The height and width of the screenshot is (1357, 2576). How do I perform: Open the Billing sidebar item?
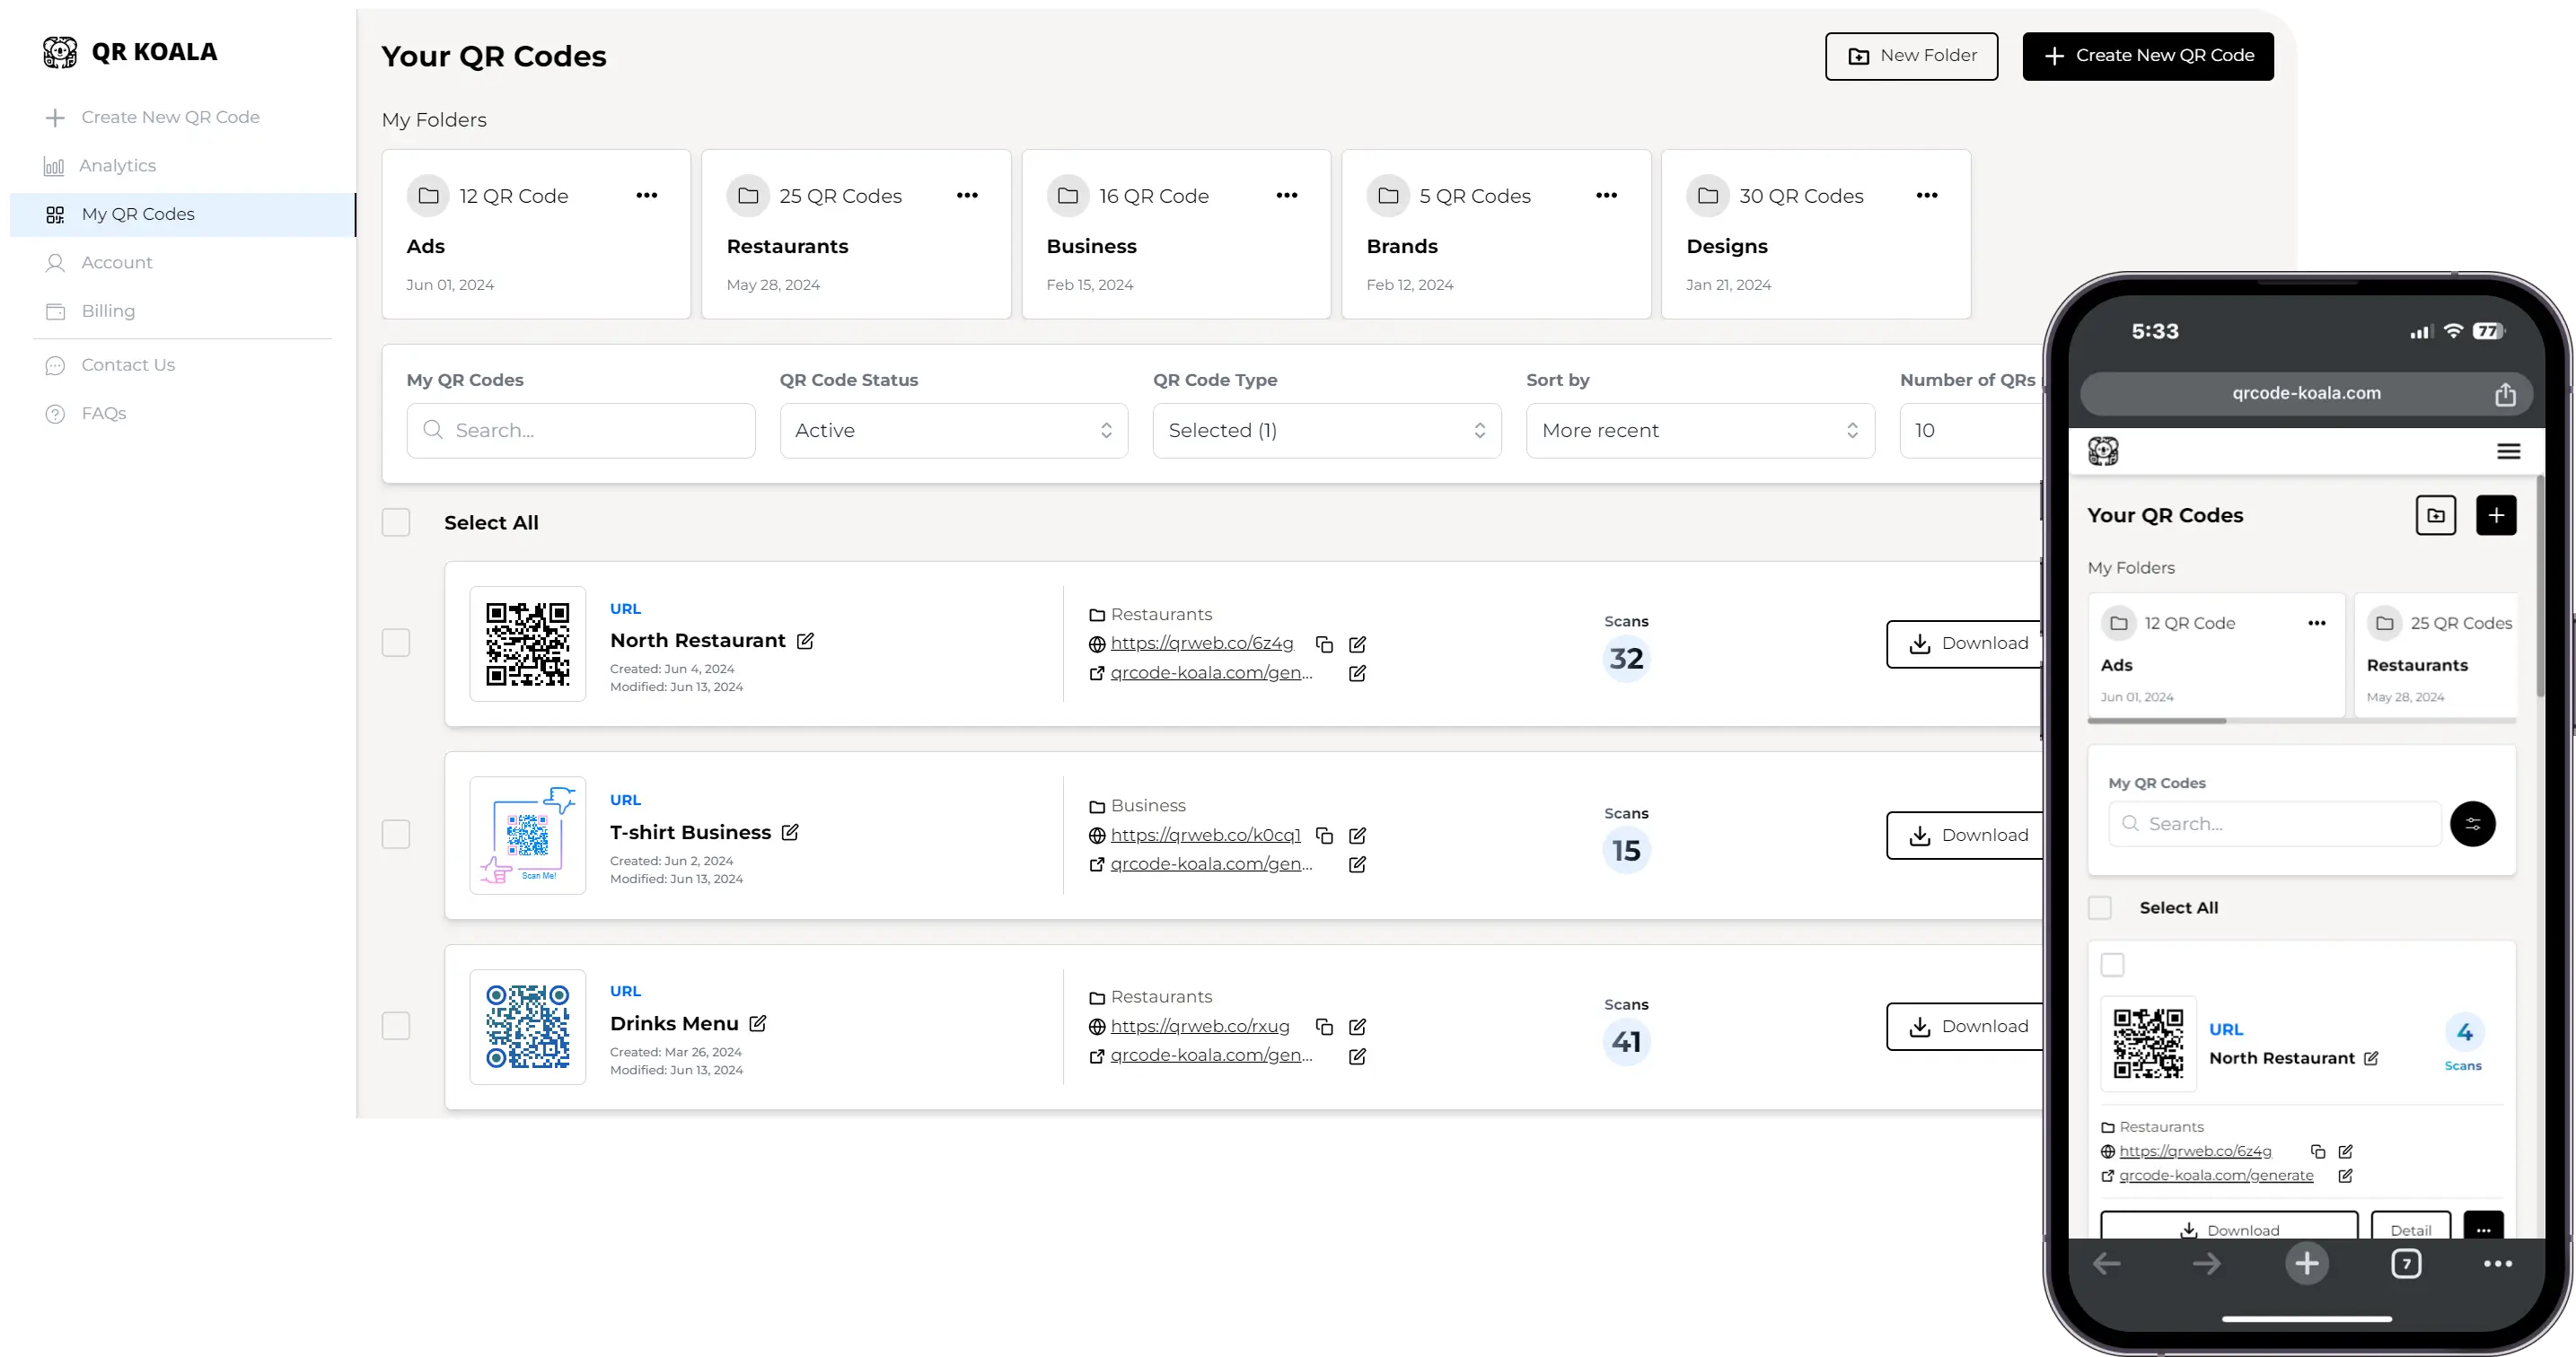108,311
